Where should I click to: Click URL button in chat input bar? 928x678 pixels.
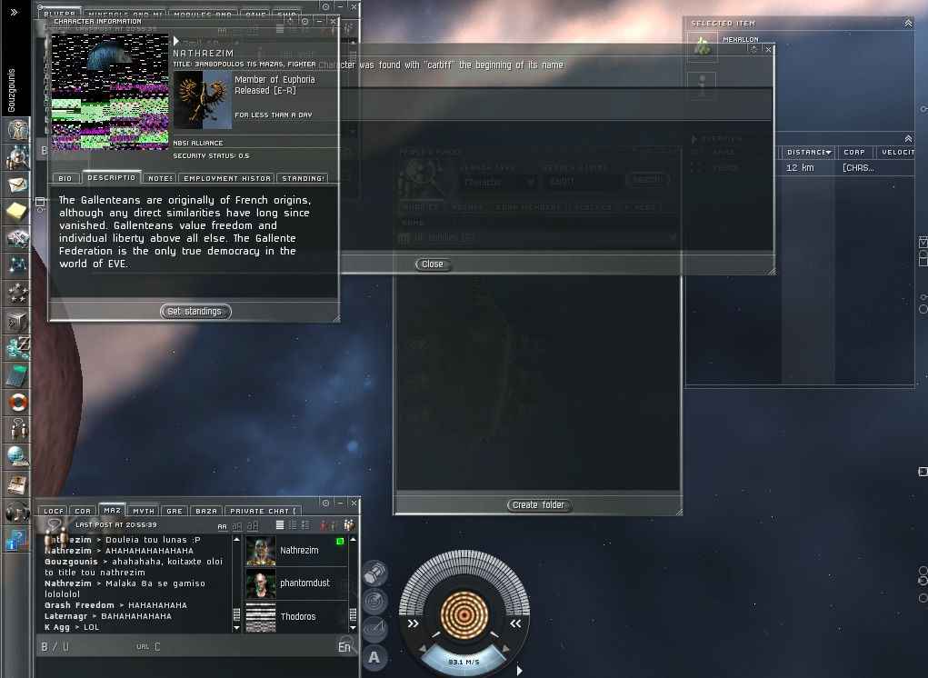pyautogui.click(x=143, y=646)
